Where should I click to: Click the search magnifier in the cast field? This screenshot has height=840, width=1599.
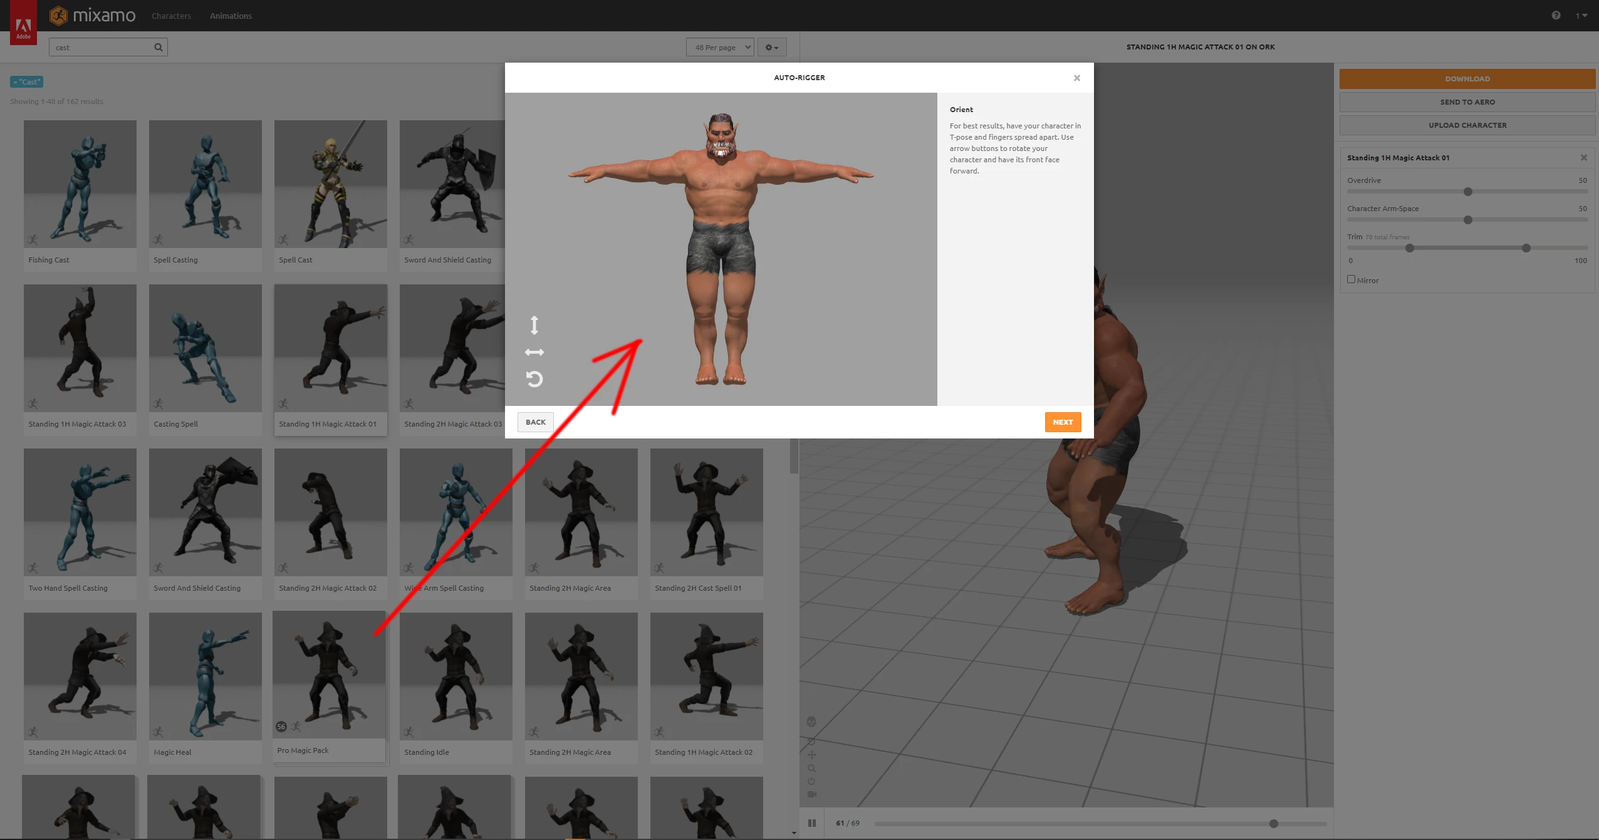pyautogui.click(x=158, y=47)
